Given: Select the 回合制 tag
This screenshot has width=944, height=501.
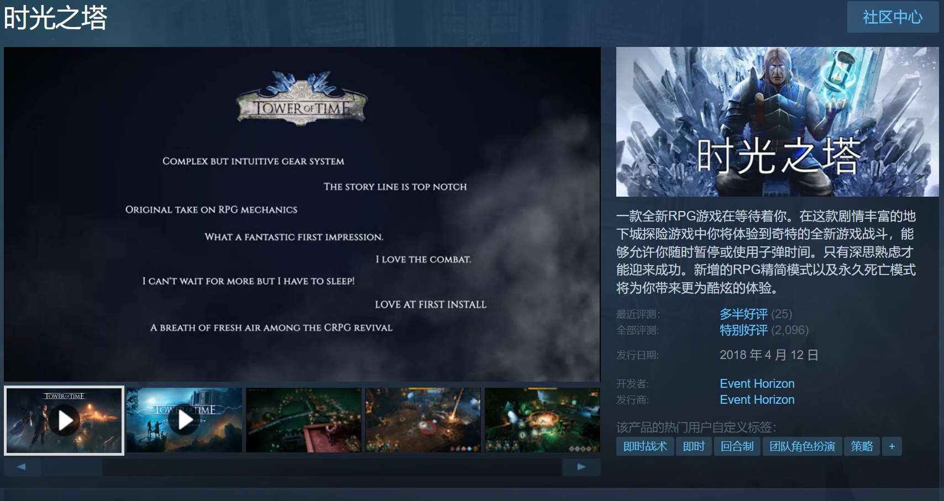Looking at the screenshot, I should (737, 446).
